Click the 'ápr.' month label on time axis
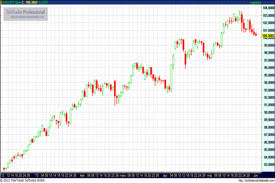The width and height of the screenshot is (275, 183). click(x=165, y=175)
